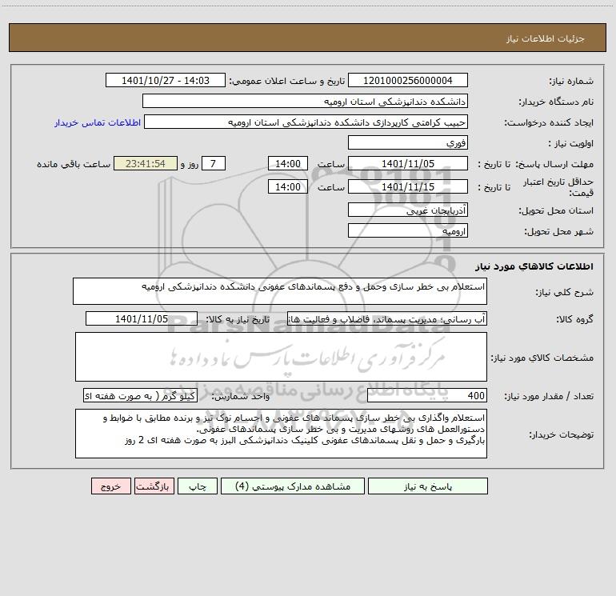Image resolution: width=616 pixels, height=596 pixels.
Task: Click the شرح کلی نیاز description box
Action: tap(280, 291)
